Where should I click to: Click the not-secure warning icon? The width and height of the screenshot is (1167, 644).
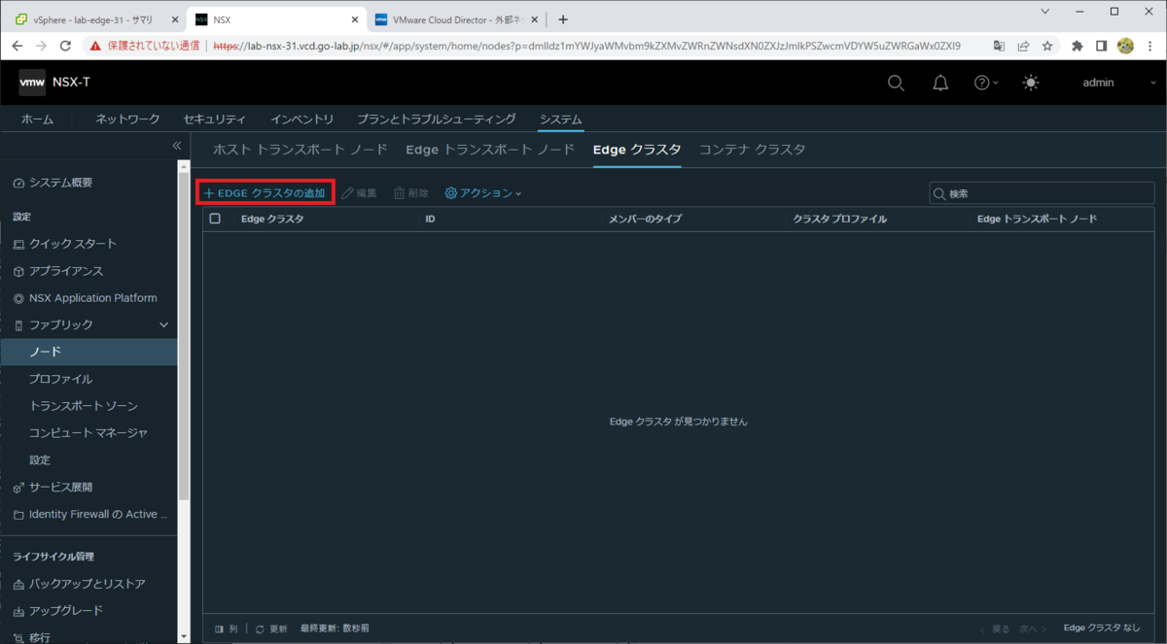[x=95, y=46]
